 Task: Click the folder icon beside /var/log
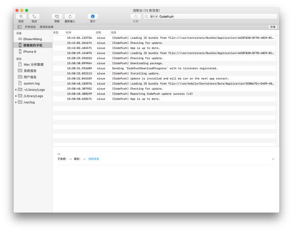[x=20, y=102]
